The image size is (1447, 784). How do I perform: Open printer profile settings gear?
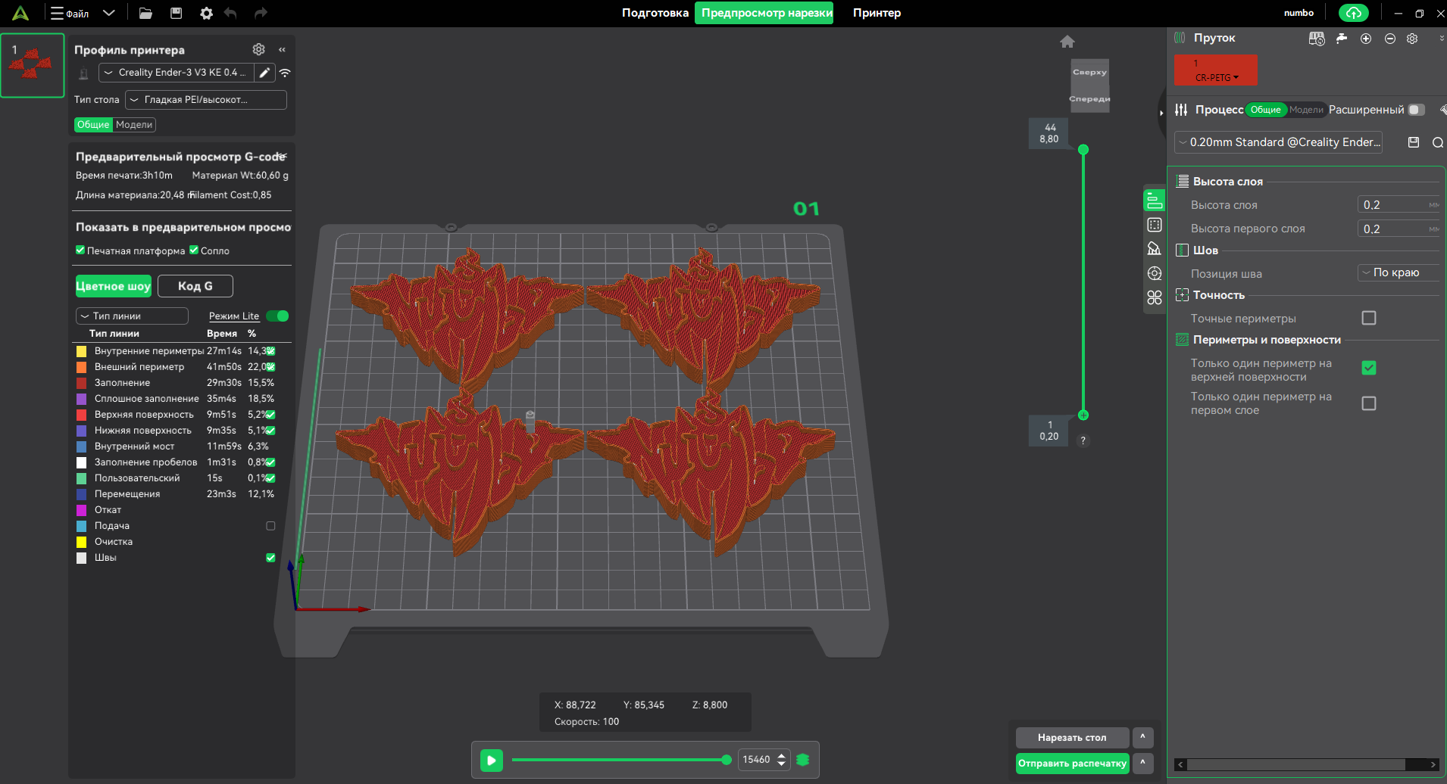click(258, 49)
